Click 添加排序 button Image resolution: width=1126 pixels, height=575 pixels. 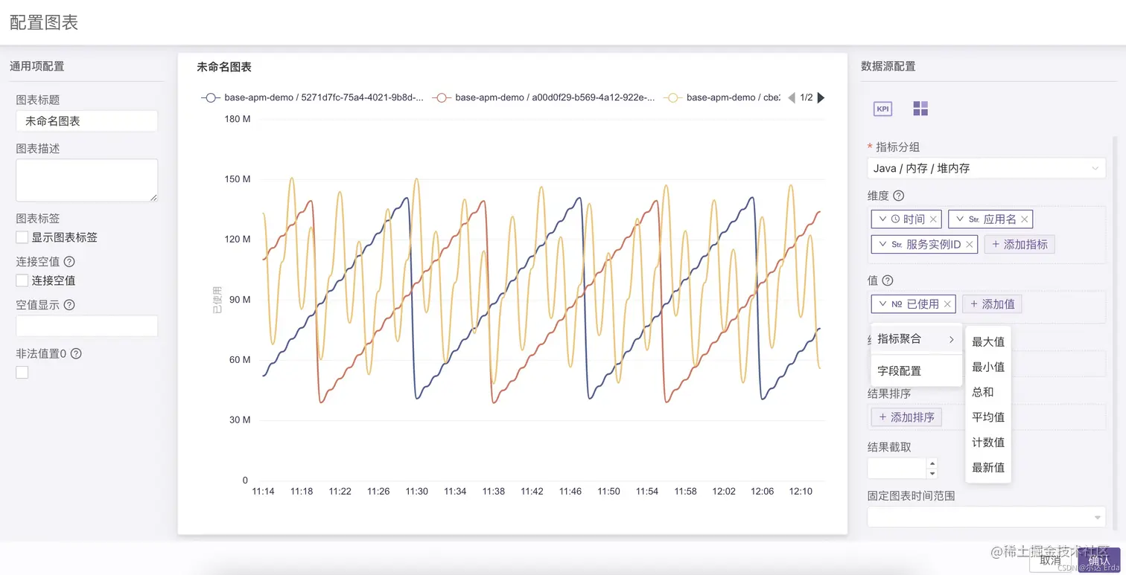906,417
